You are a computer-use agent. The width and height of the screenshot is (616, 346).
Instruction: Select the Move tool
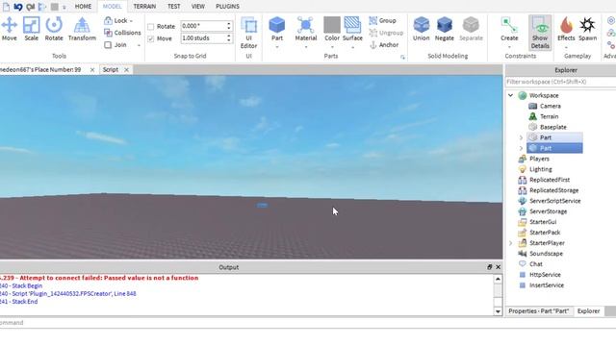click(9, 29)
